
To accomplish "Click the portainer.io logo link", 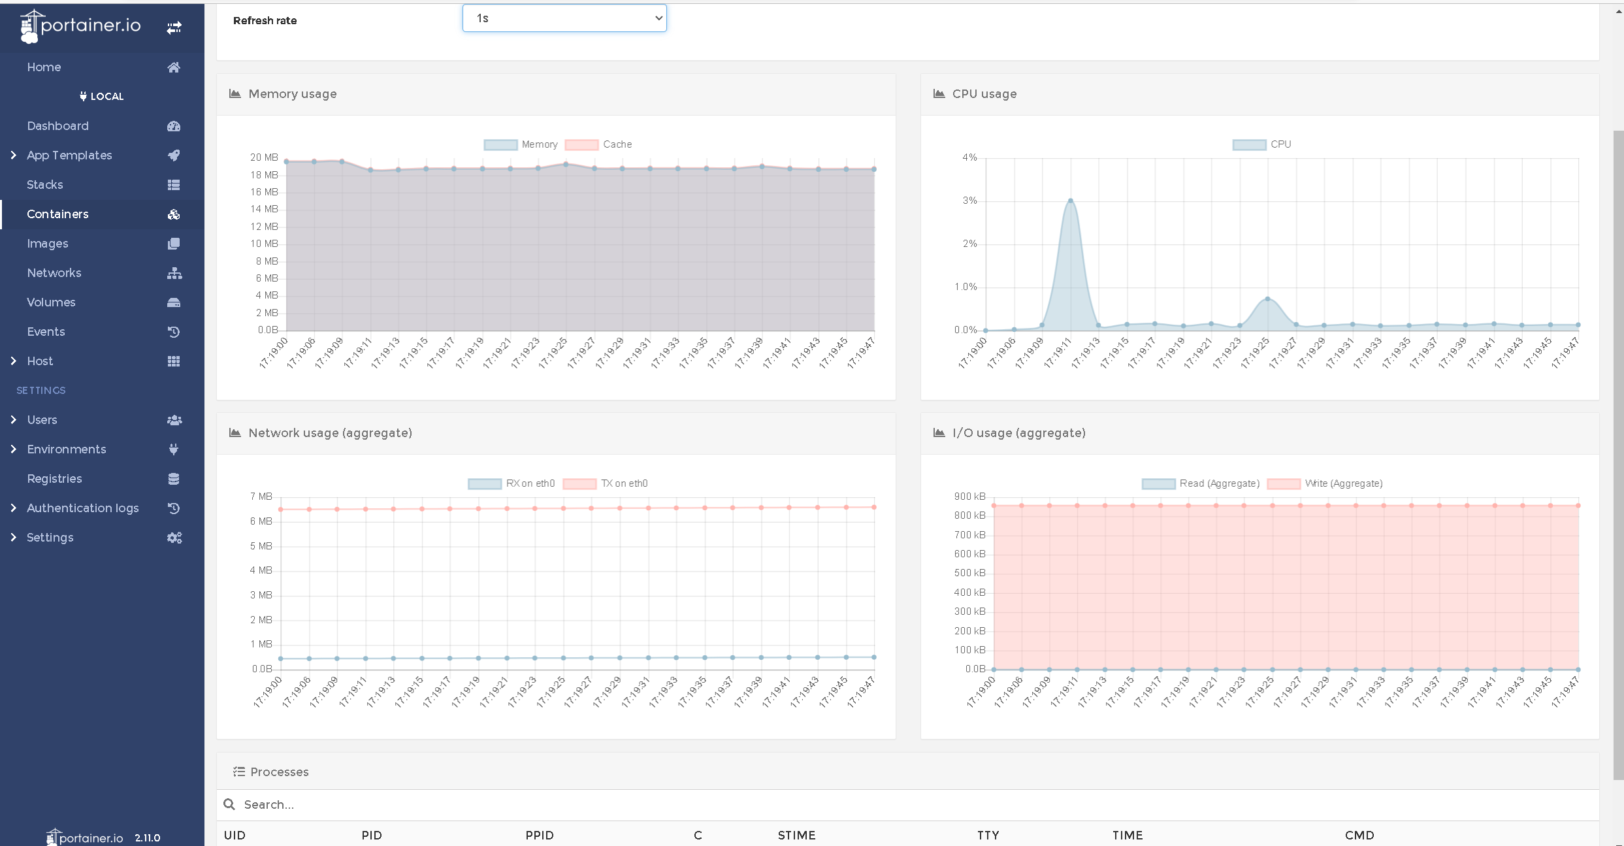I will [82, 26].
